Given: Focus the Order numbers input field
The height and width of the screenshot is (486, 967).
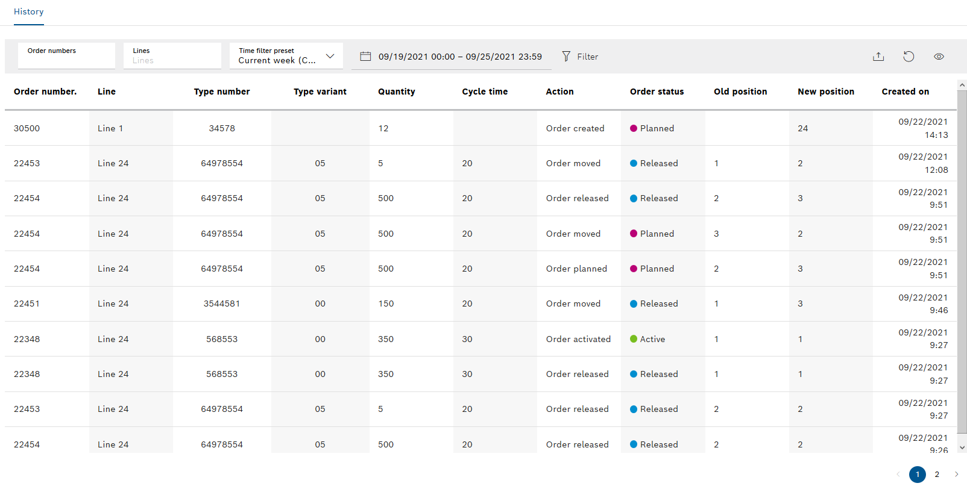Looking at the screenshot, I should pos(67,56).
